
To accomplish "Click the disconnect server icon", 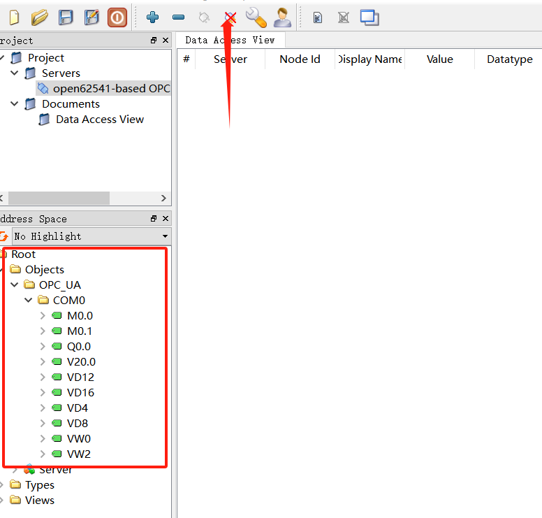I will (230, 17).
